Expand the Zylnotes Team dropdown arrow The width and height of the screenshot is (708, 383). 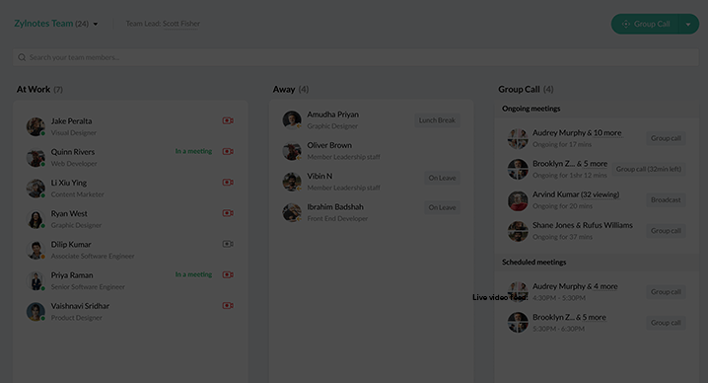[x=96, y=24]
